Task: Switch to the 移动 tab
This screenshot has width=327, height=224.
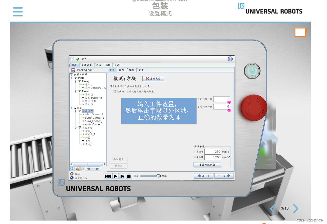Action: (x=99, y=65)
